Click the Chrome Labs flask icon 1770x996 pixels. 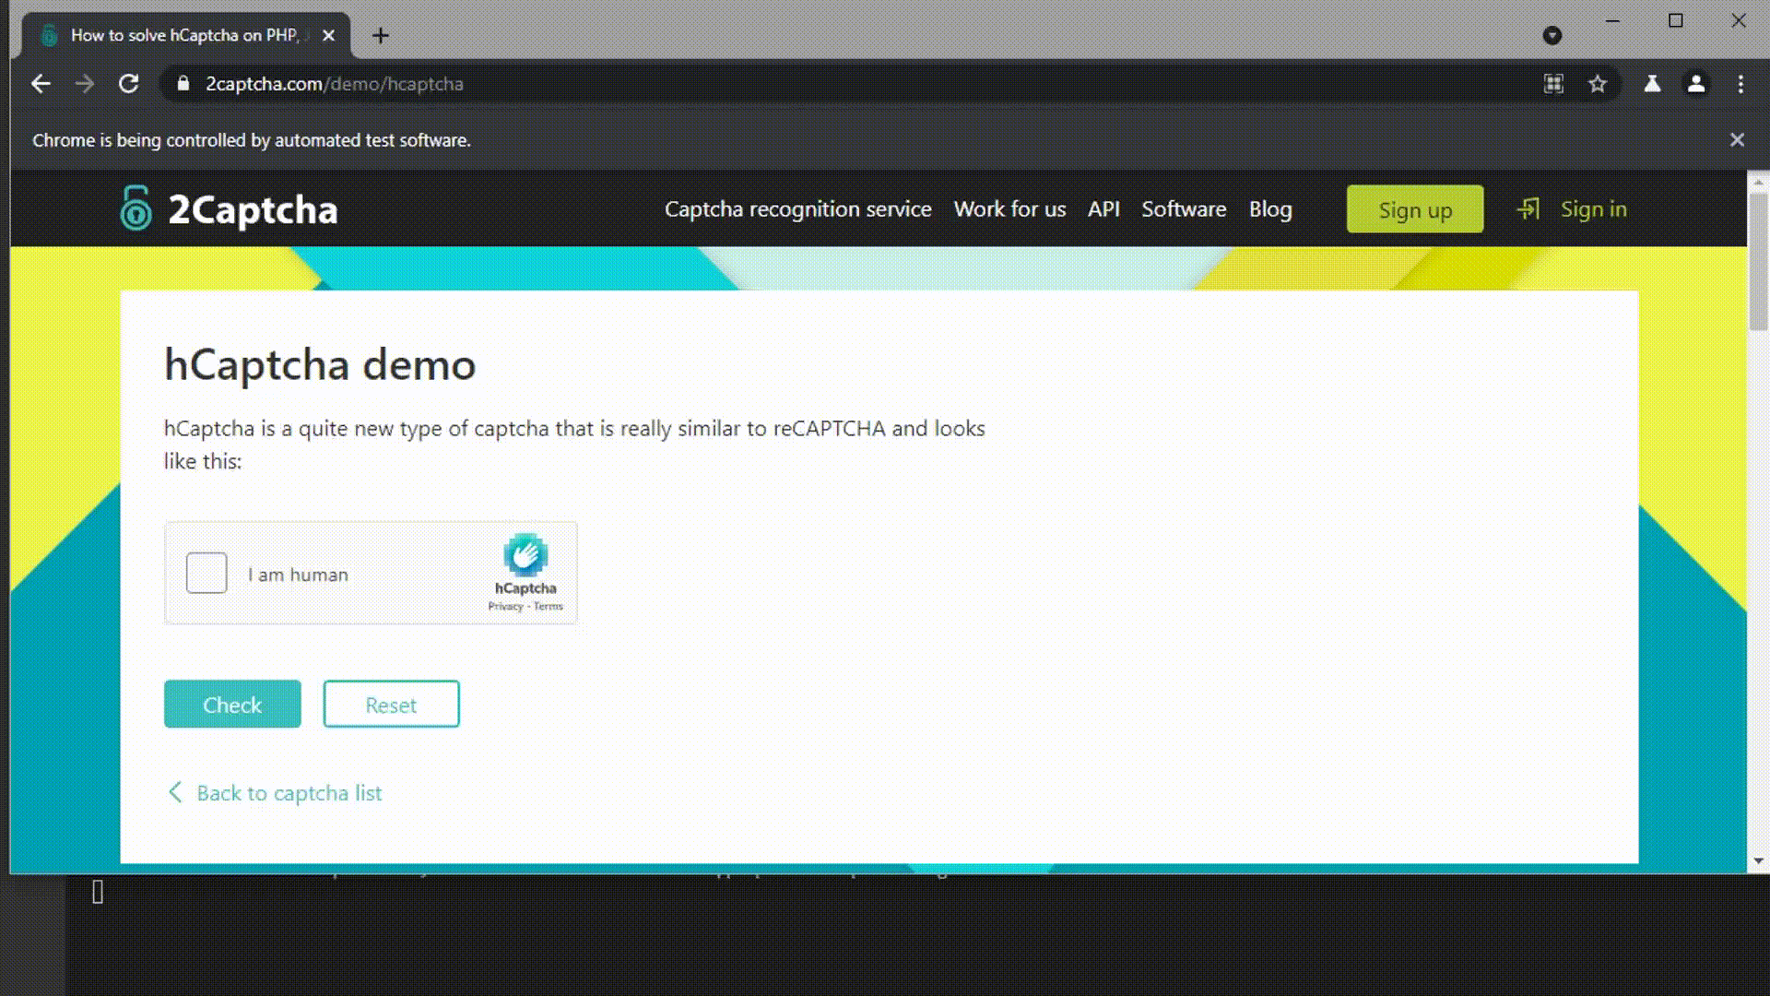click(x=1652, y=84)
